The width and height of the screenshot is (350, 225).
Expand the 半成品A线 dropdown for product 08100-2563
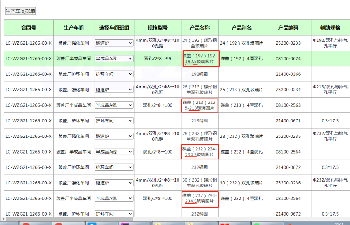click(x=114, y=105)
